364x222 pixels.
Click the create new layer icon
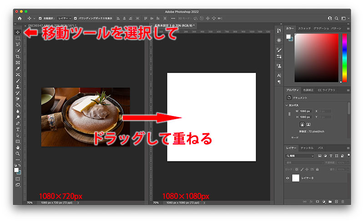336,202
